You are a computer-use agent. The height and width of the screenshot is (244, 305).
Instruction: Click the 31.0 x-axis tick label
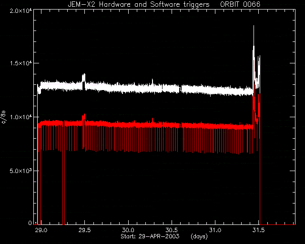[x=215, y=230]
